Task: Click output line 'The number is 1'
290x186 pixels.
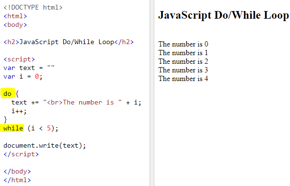Action: click(x=183, y=53)
